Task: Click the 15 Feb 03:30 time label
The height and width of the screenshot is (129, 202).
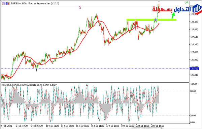Action: tap(82, 126)
